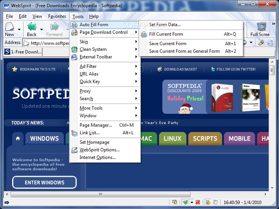Click the Softpedia home icon tab
Image resolution: width=279 pixels, height=209 pixels.
[x=18, y=138]
